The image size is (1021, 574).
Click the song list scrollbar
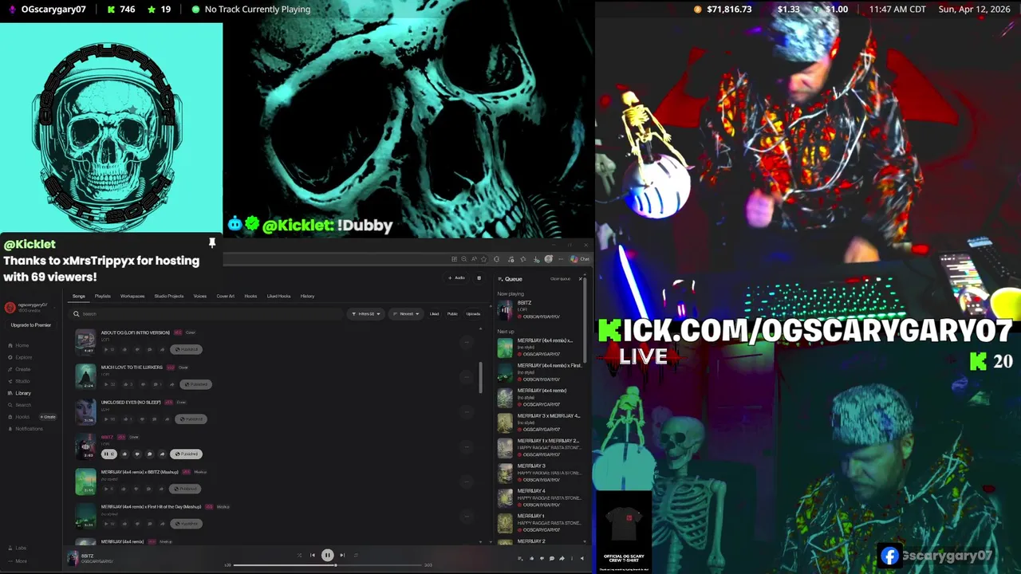(x=481, y=378)
